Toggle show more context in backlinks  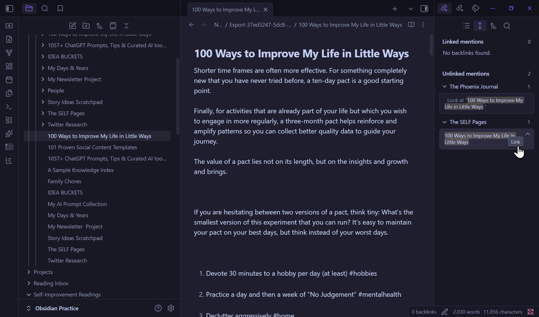pyautogui.click(x=480, y=26)
